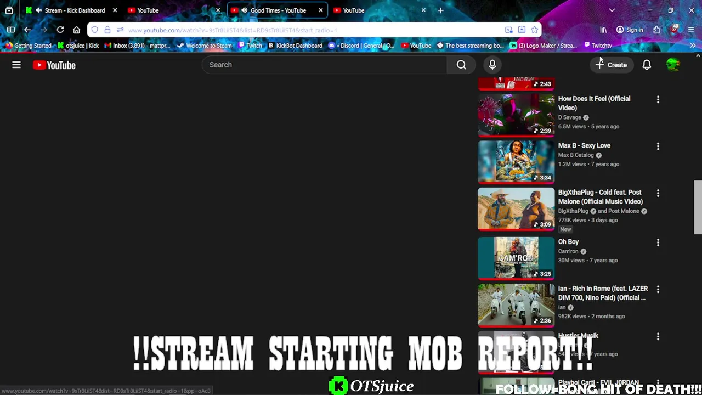Open the Twitch bookmark

pyautogui.click(x=250, y=46)
